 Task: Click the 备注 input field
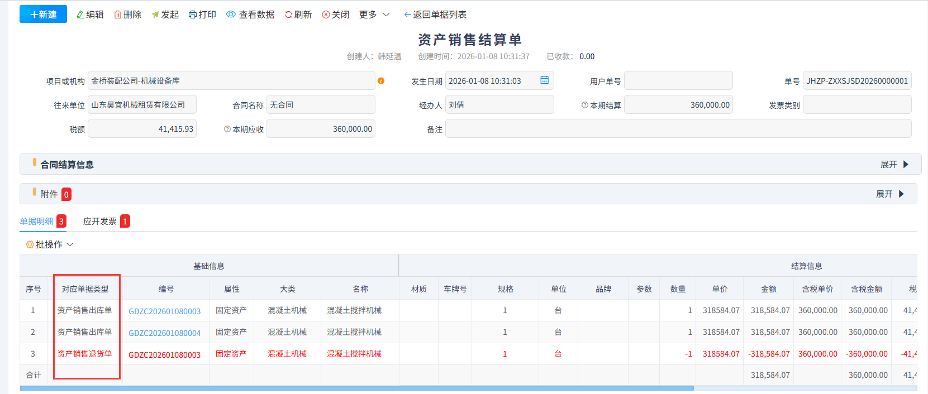pos(678,129)
